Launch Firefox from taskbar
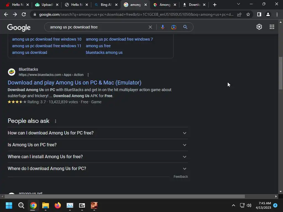The width and height of the screenshot is (283, 212). (x=58, y=205)
